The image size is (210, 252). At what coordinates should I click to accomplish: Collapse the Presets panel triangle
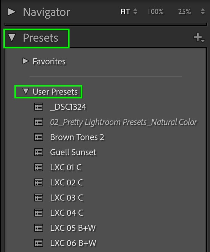12,37
